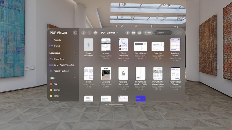Open the Password-Protected document lock thumbnail

tap(123, 73)
